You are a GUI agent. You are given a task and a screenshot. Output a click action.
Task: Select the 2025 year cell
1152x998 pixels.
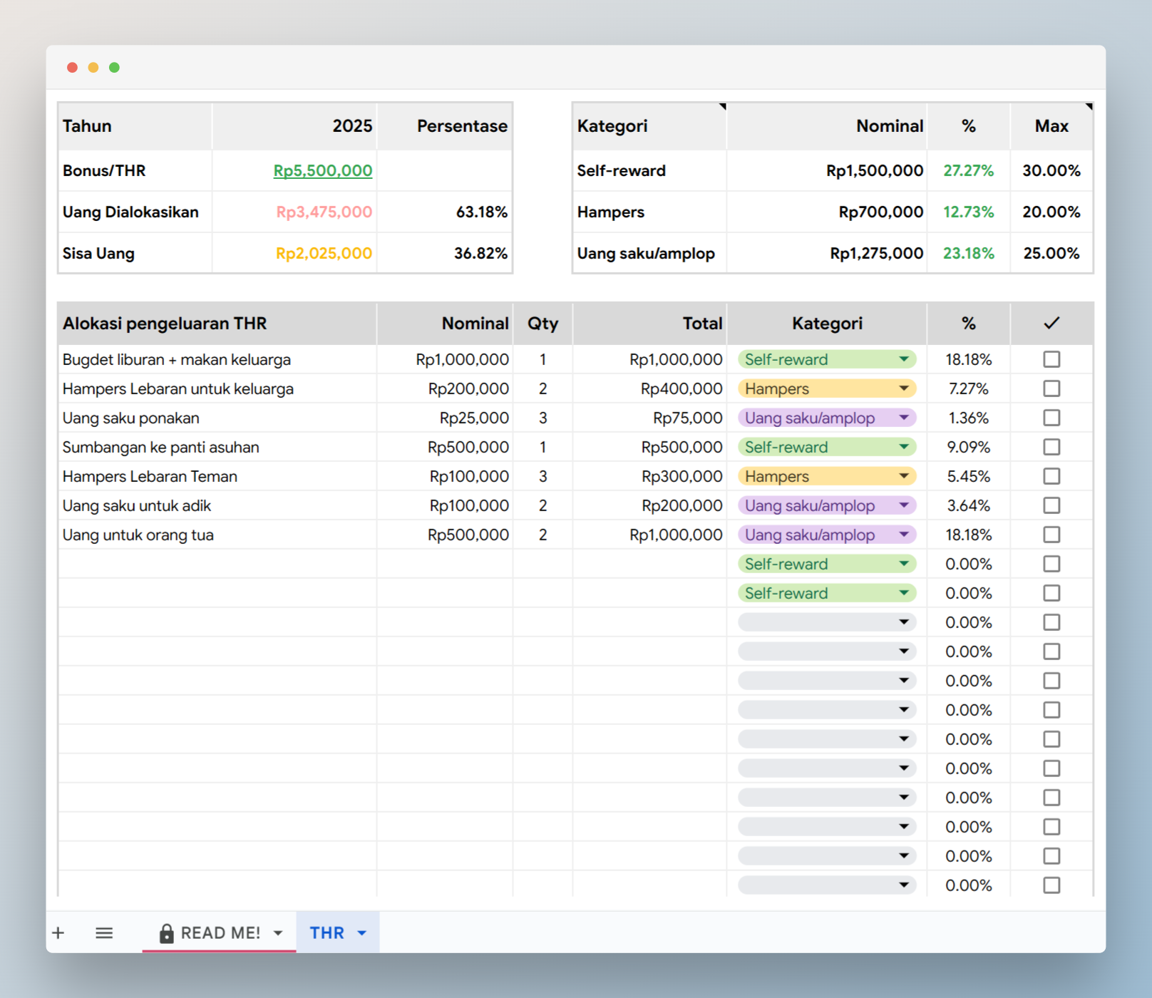point(294,126)
